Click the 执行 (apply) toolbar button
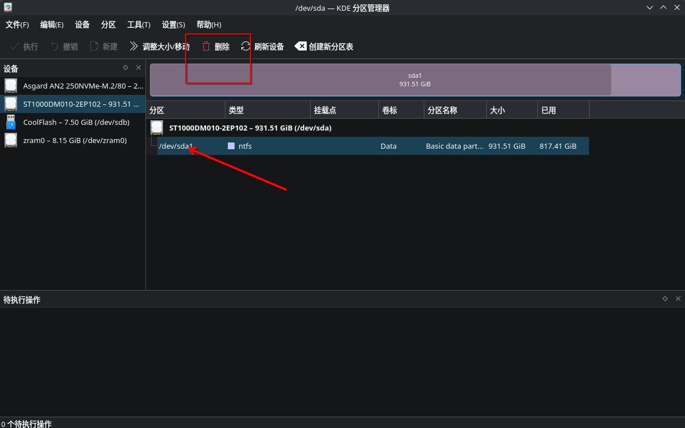 click(24, 47)
